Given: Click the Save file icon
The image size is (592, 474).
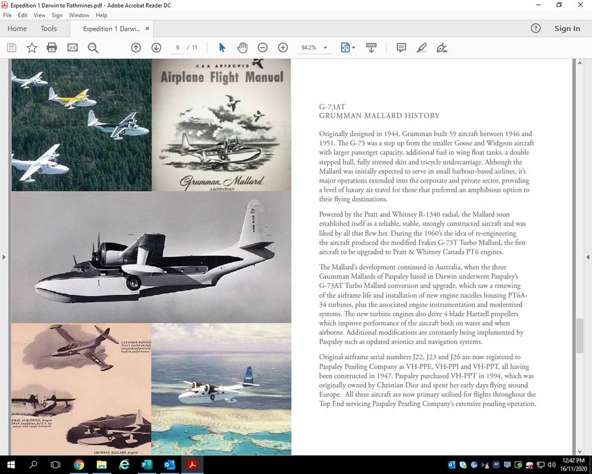Looking at the screenshot, I should coord(12,47).
